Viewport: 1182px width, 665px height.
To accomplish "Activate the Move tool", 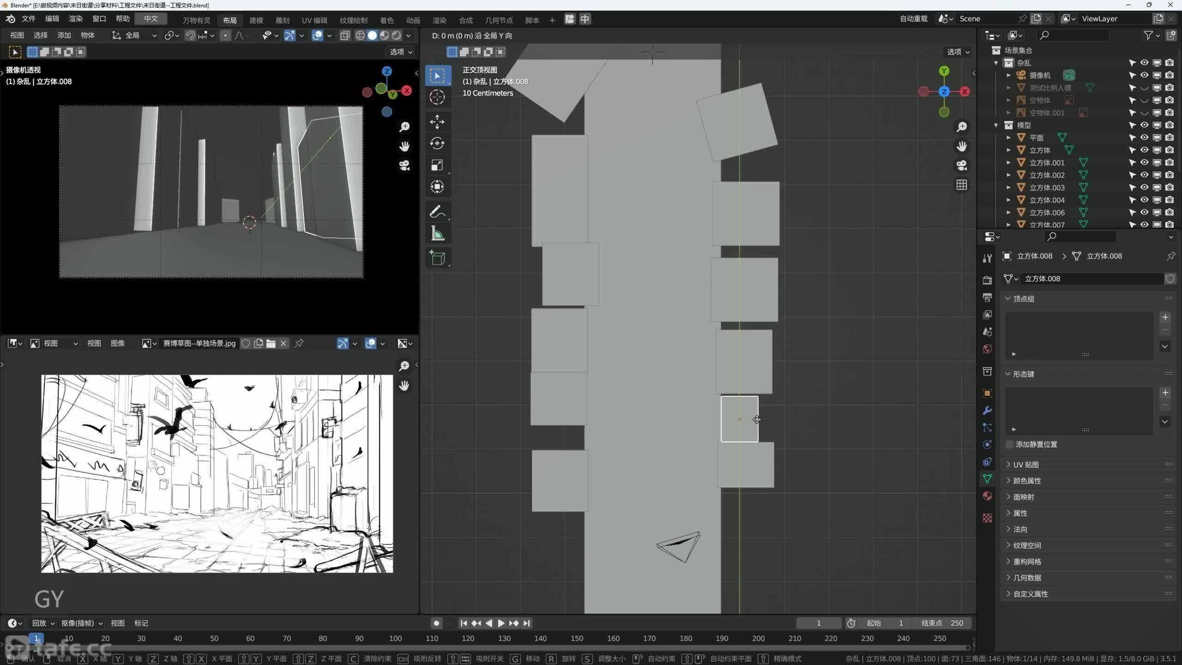I will 437,122.
